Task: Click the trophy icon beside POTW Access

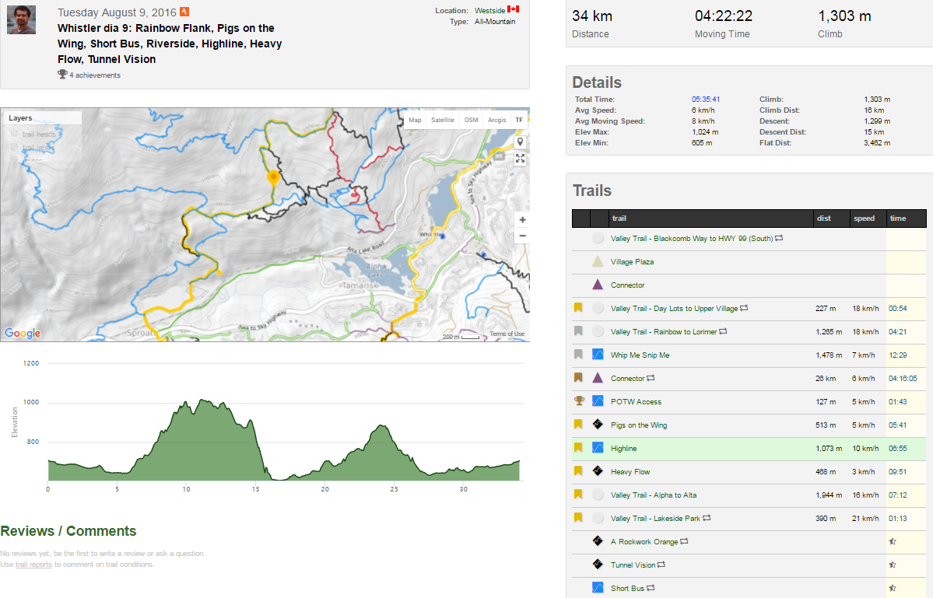Action: [x=578, y=401]
